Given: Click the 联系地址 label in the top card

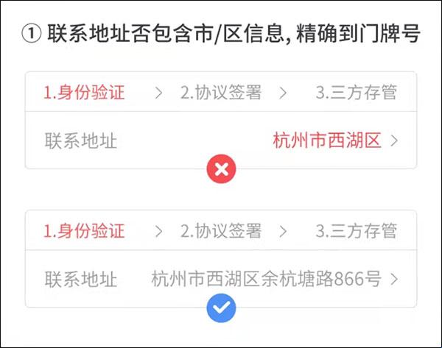Looking at the screenshot, I should coord(81,141).
